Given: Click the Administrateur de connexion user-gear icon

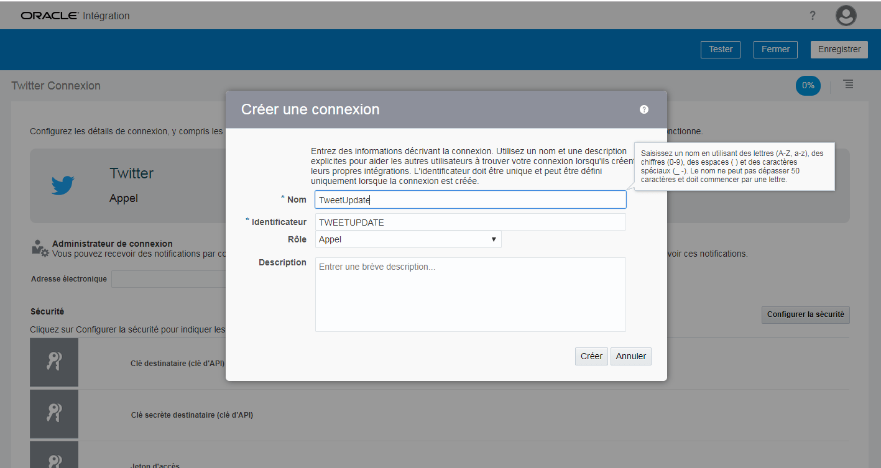Looking at the screenshot, I should tap(40, 248).
